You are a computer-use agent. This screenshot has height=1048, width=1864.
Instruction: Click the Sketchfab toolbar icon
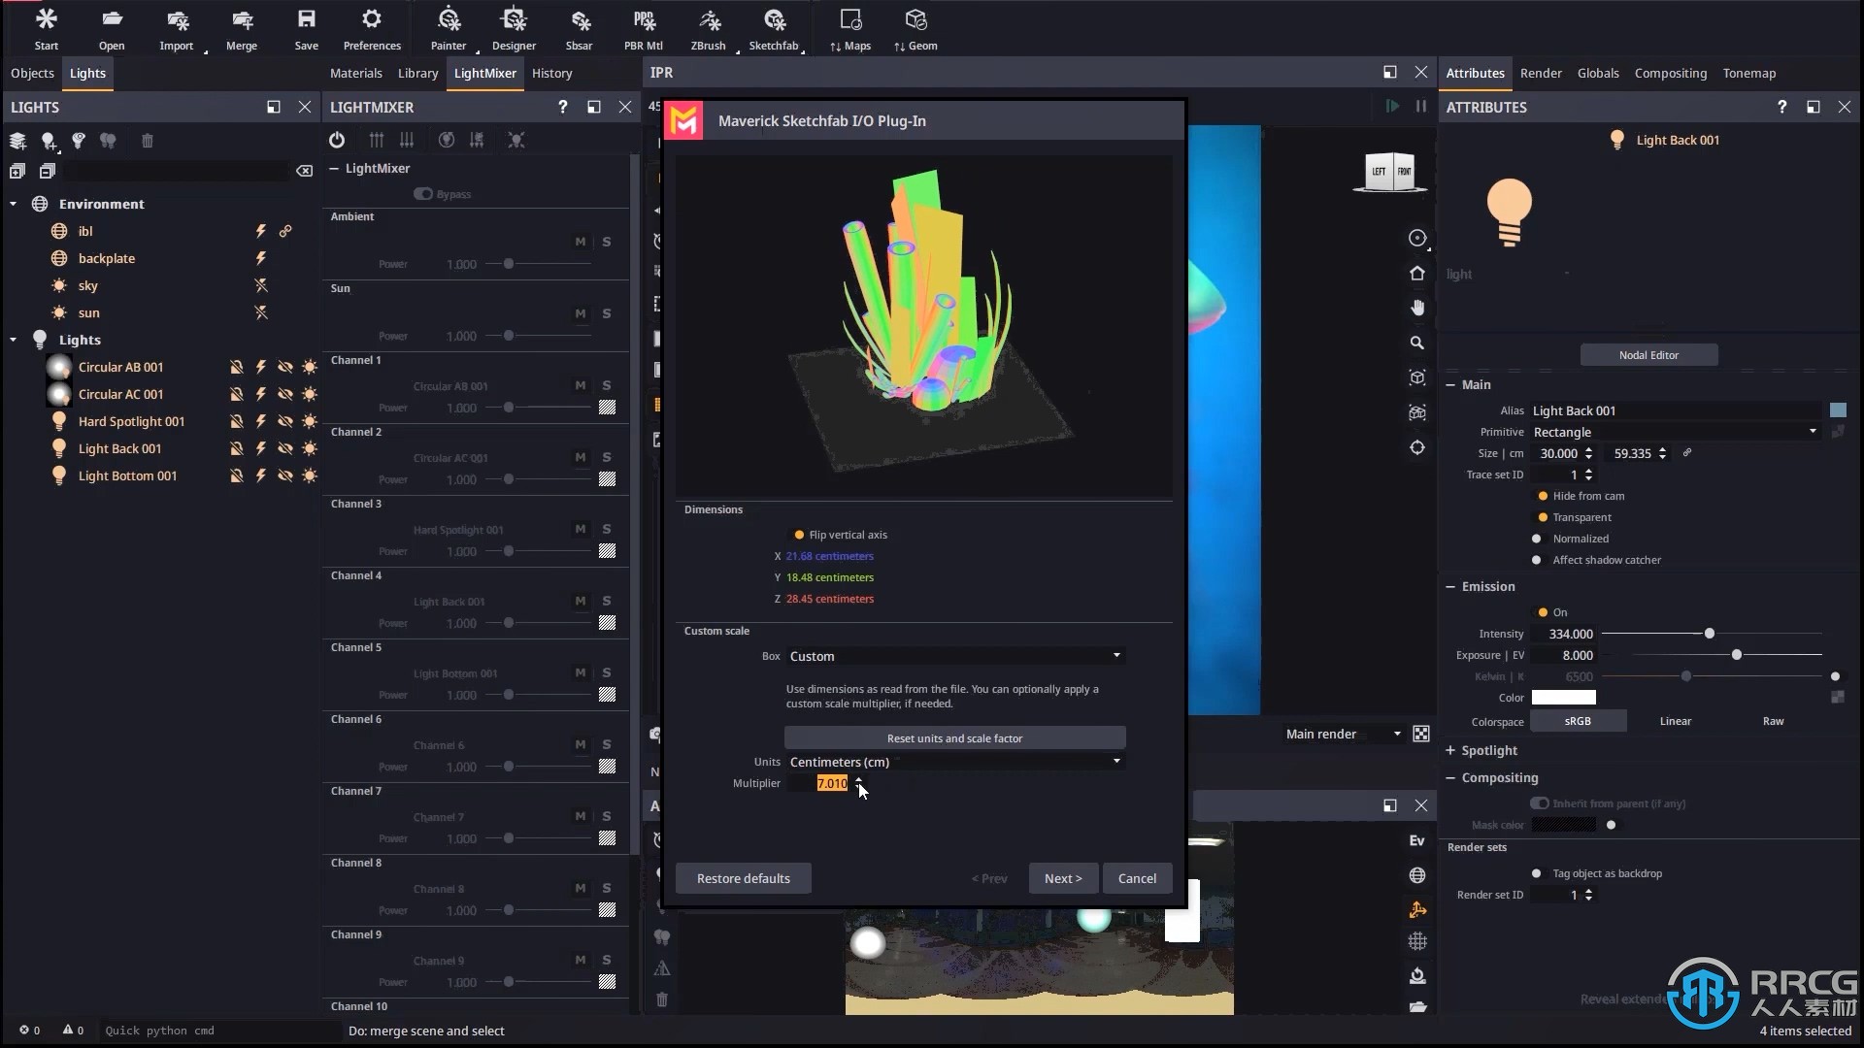(x=774, y=29)
